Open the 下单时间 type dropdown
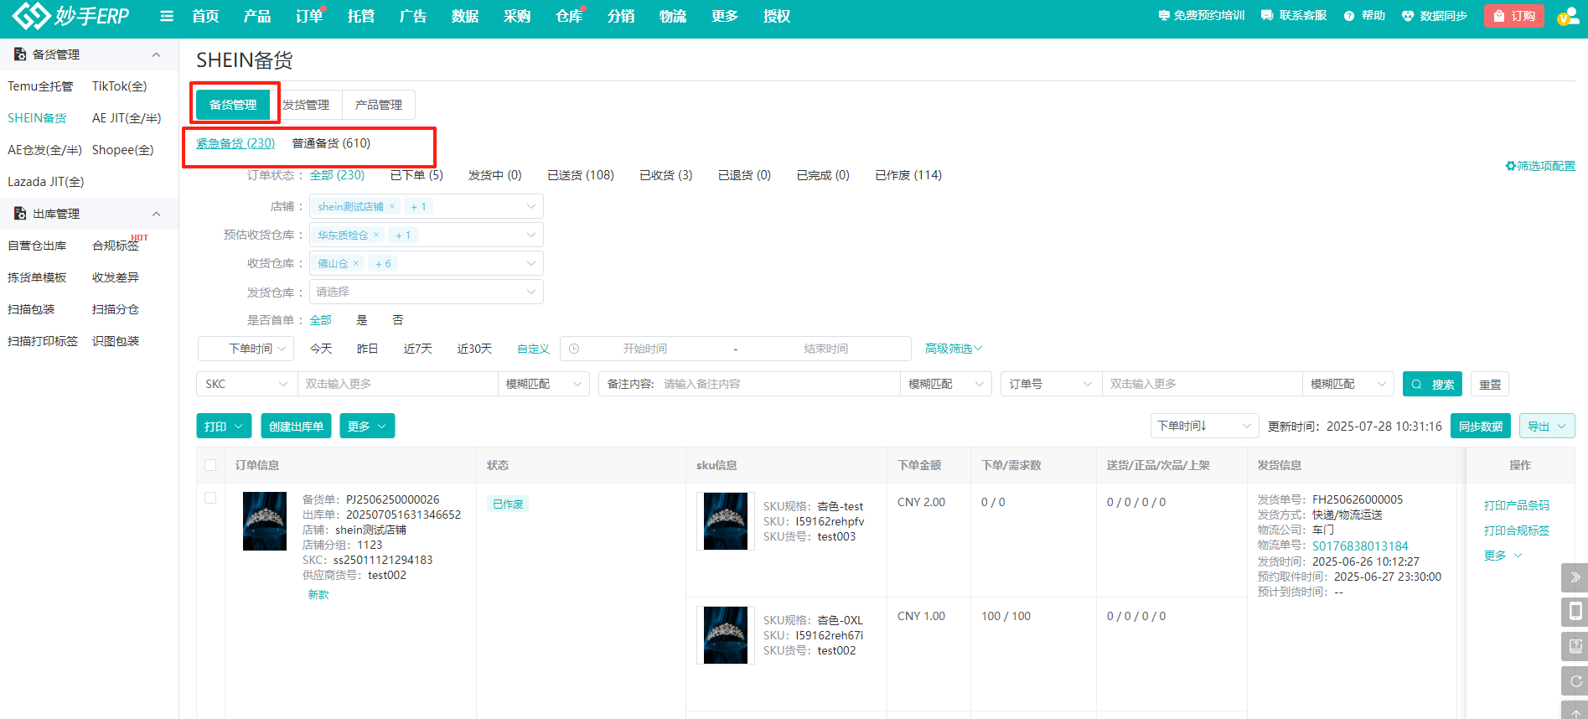The height and width of the screenshot is (719, 1588). click(246, 349)
